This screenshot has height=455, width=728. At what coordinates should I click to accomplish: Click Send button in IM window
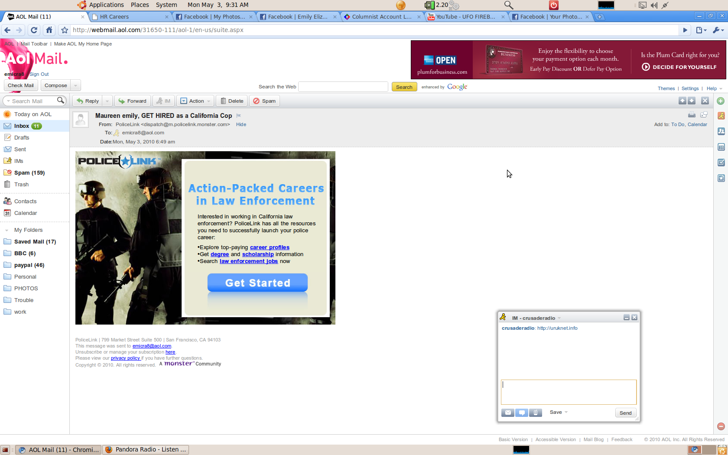click(x=625, y=413)
